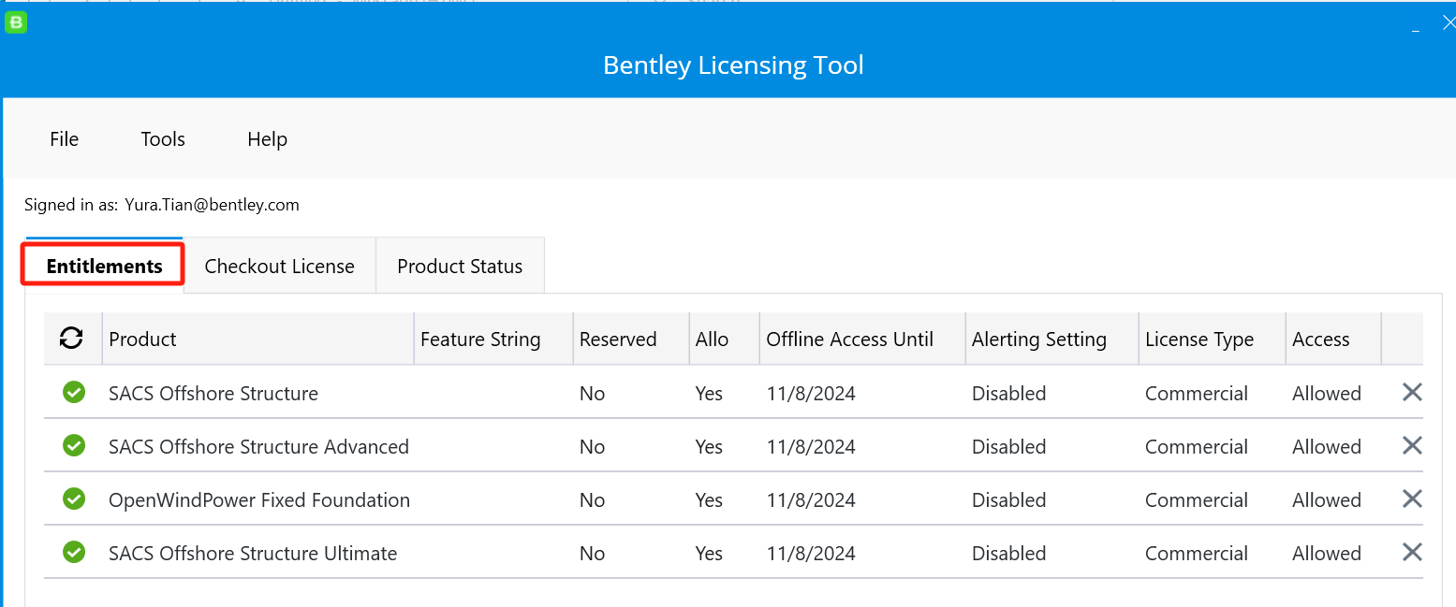1456x607 pixels.
Task: Click green check icon for SACS Offshore Structure
Action: 74,393
